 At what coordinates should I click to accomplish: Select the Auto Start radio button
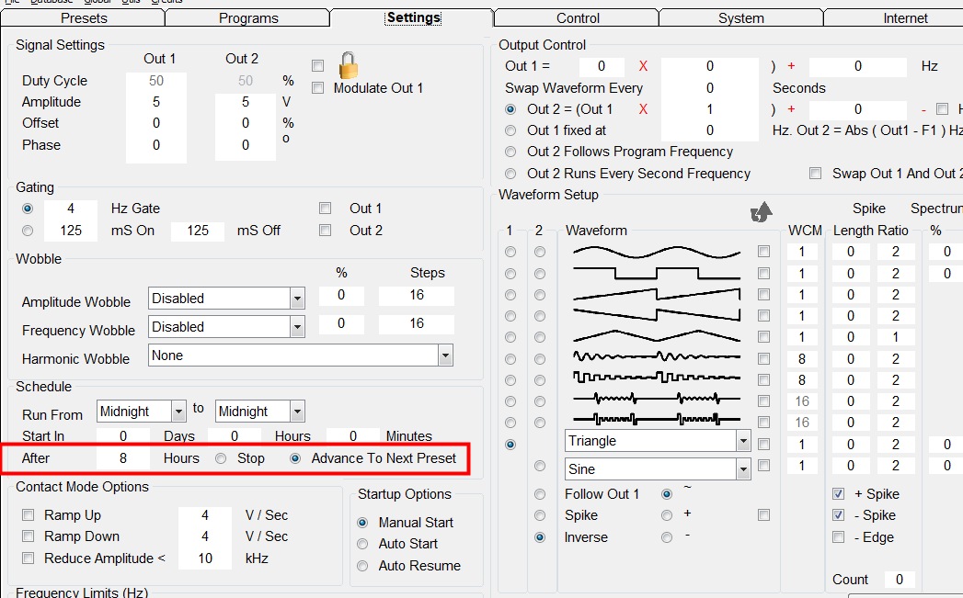363,544
